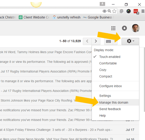This screenshot has height=140, width=145.
Task: Go to older messages with right arrow
Action: tap(96, 41)
